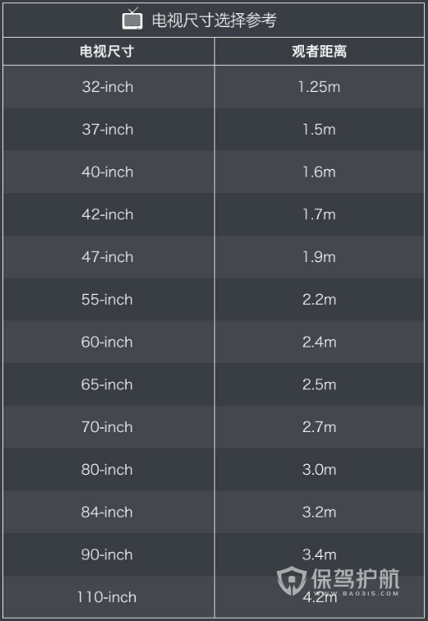Click the 保驾护航 watermark text
The image size is (428, 621).
click(355, 579)
